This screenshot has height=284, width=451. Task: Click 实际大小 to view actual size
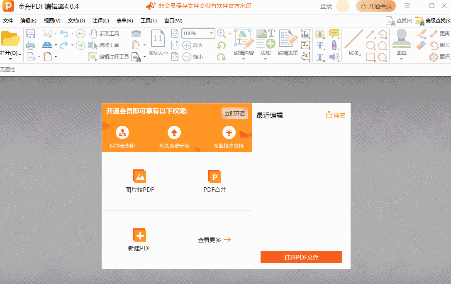pos(158,53)
